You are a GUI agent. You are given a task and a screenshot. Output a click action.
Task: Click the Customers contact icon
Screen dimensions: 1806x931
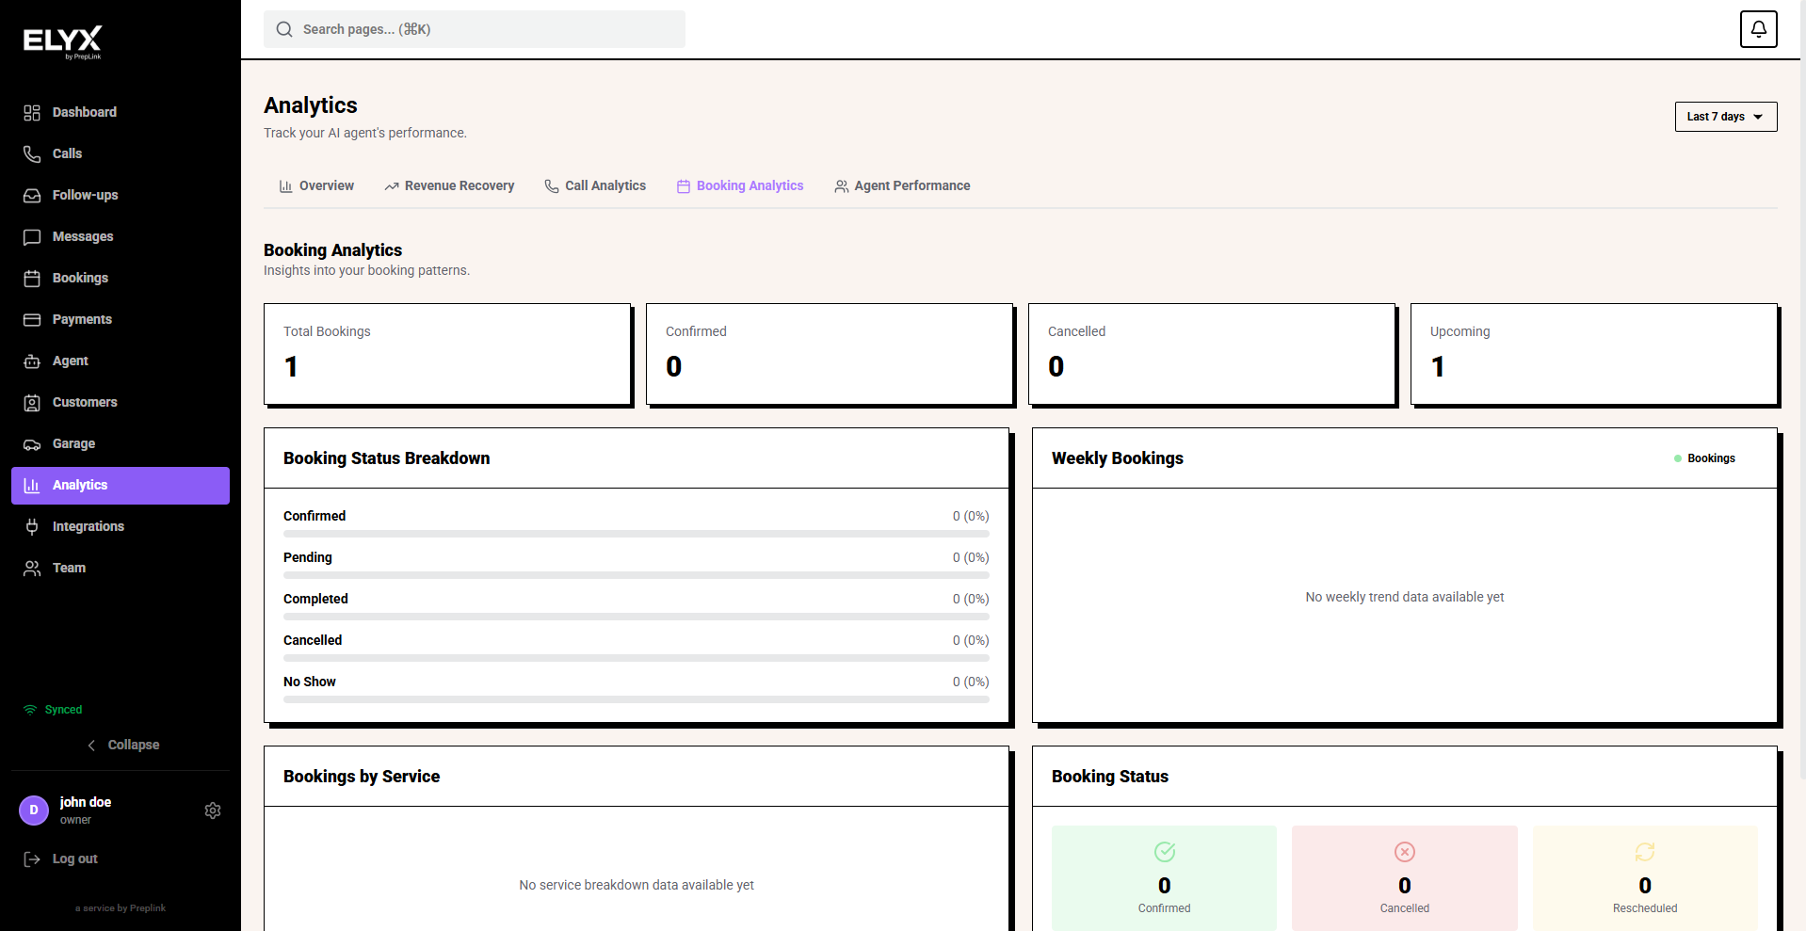(32, 403)
